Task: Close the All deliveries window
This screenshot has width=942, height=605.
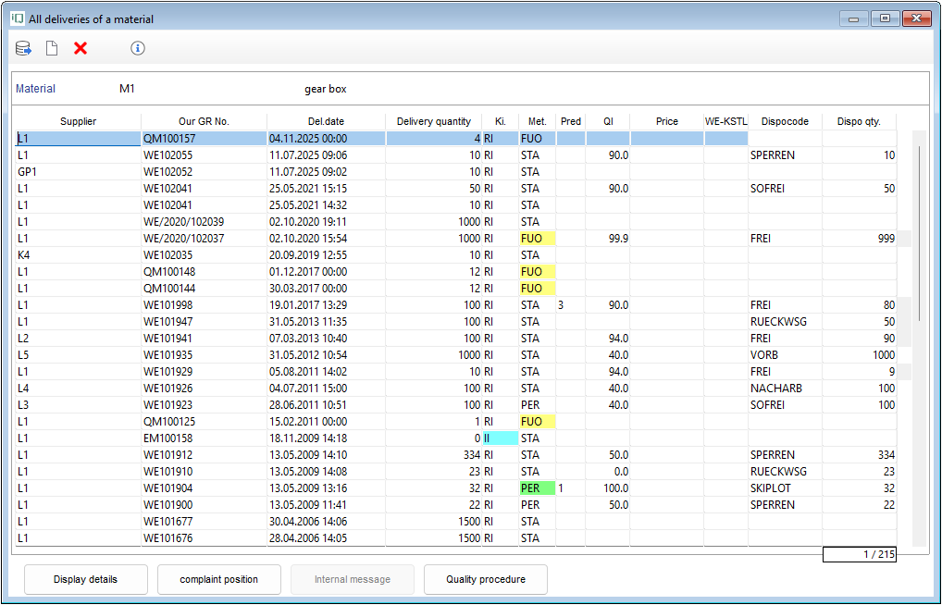Action: (x=916, y=19)
